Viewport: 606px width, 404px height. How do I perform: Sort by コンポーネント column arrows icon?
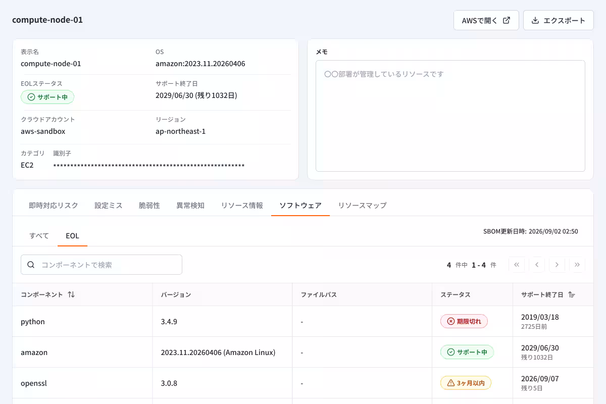(x=71, y=294)
